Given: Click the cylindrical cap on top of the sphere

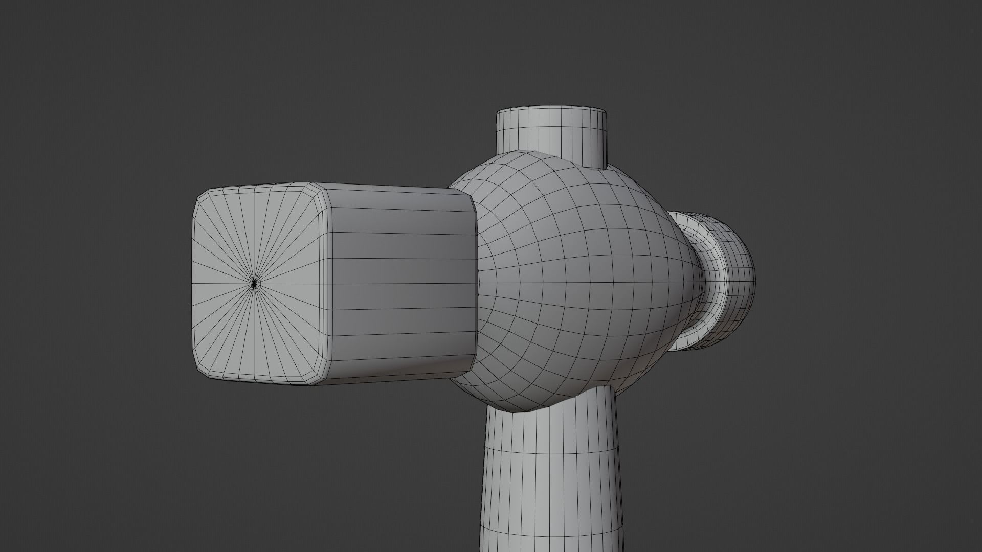Looking at the screenshot, I should click(x=552, y=137).
